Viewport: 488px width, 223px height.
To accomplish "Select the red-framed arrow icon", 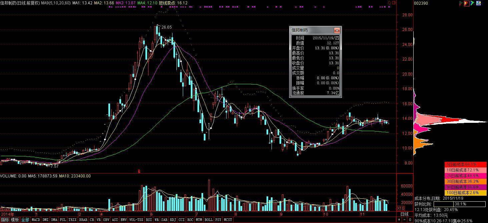I will pyautogui.click(x=467, y=3).
